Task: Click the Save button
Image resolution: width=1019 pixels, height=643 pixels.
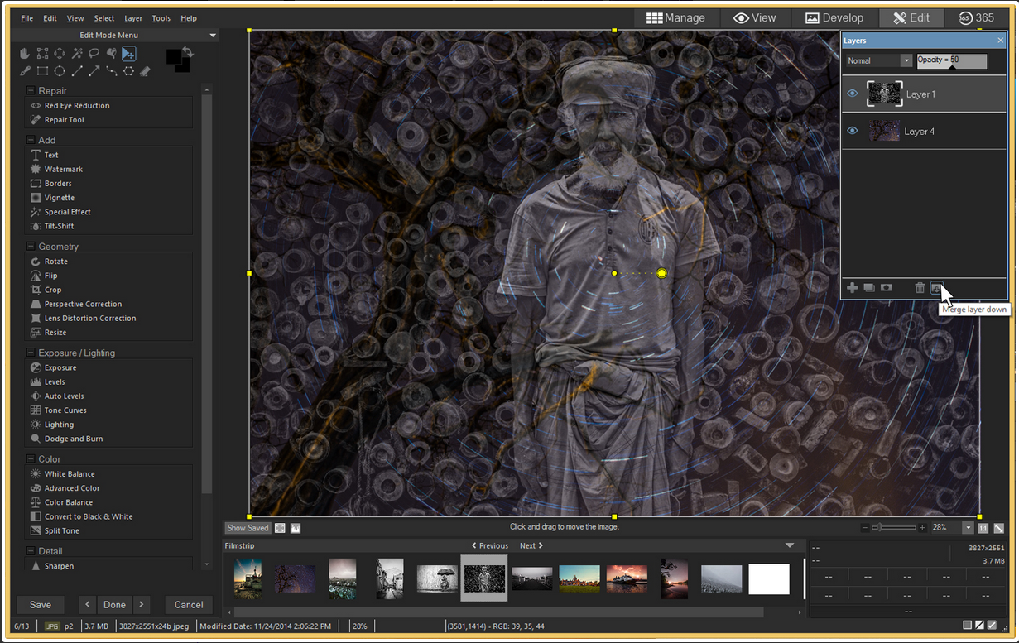Action: 41,605
